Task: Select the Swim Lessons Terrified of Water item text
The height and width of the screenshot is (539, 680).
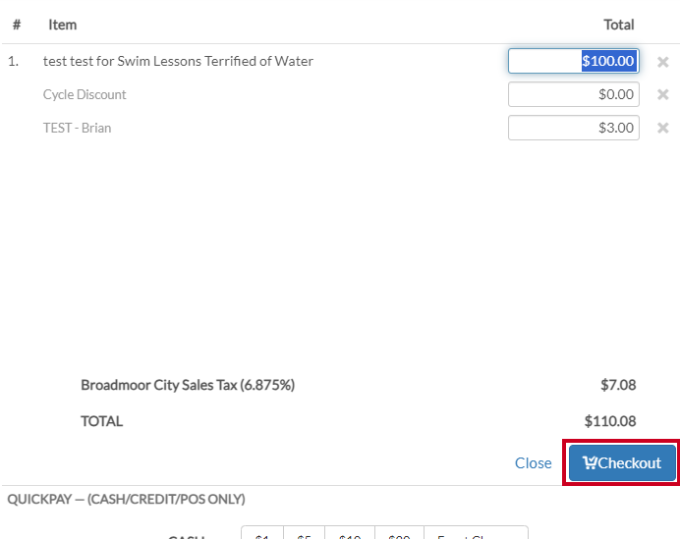Action: [x=178, y=61]
